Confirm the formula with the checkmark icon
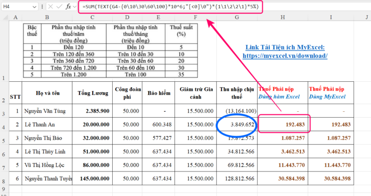Viewport: 371px width, 196px height. 58,7
